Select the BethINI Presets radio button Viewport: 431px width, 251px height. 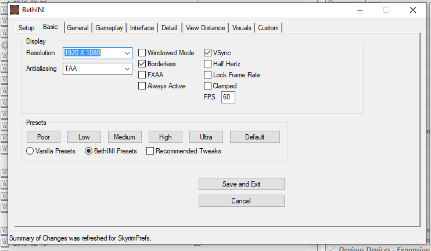[89, 151]
